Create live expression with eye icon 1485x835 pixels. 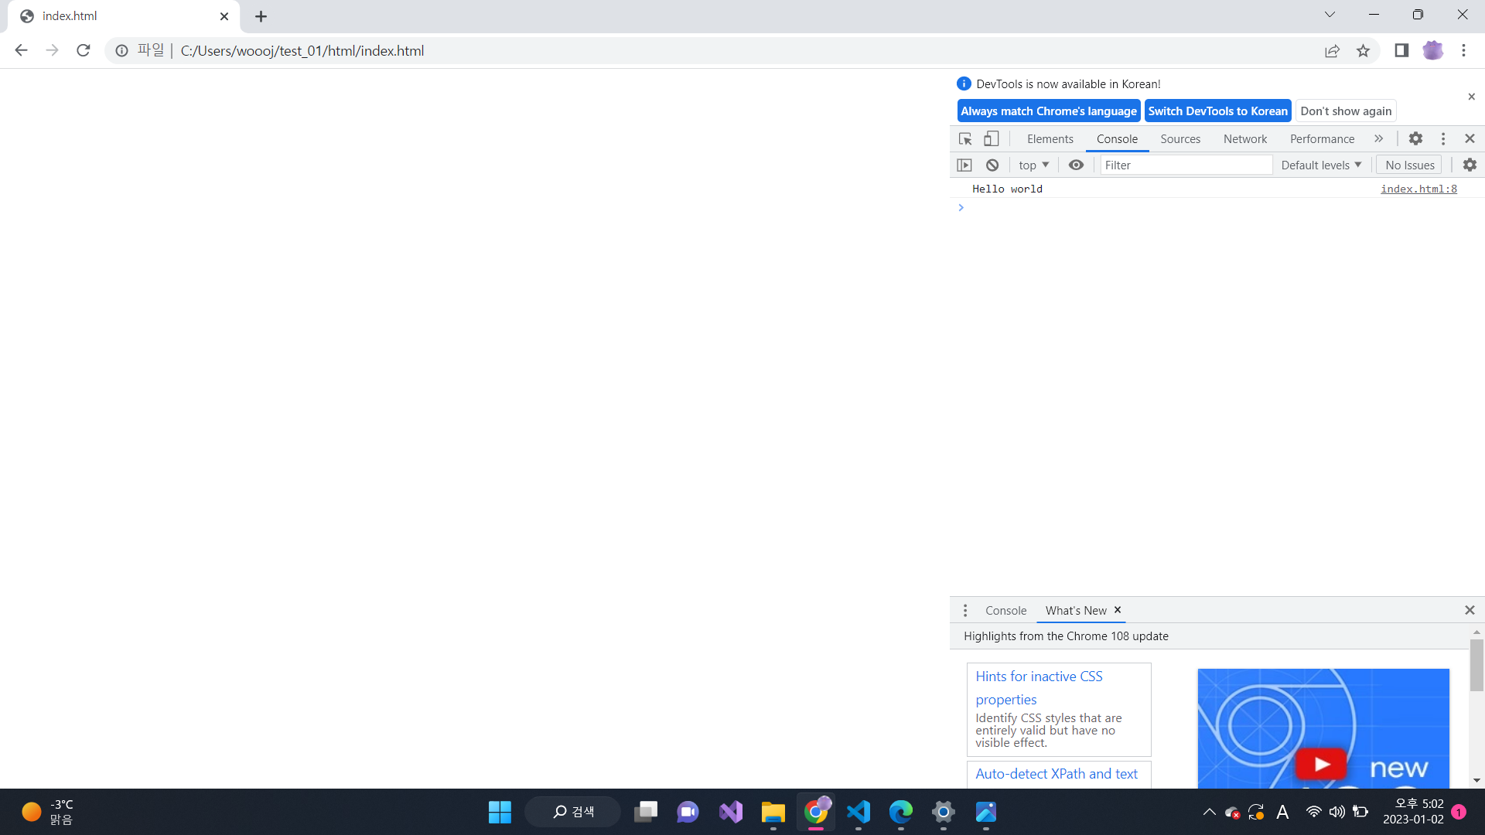point(1076,165)
